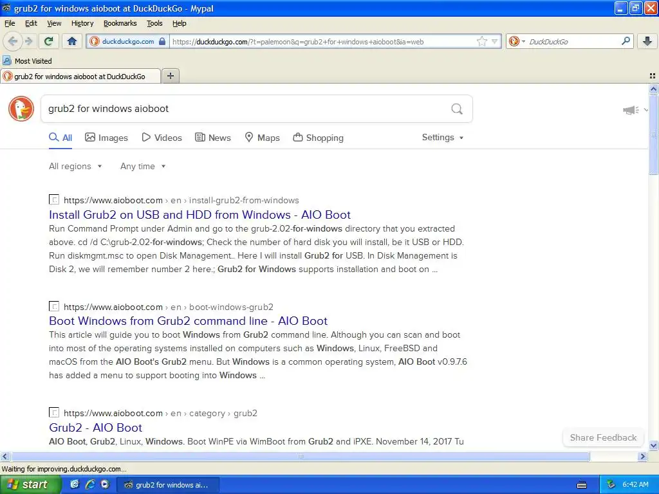The height and width of the screenshot is (494, 659).
Task: Launch Internet Explorer from quick launch
Action: (x=90, y=484)
